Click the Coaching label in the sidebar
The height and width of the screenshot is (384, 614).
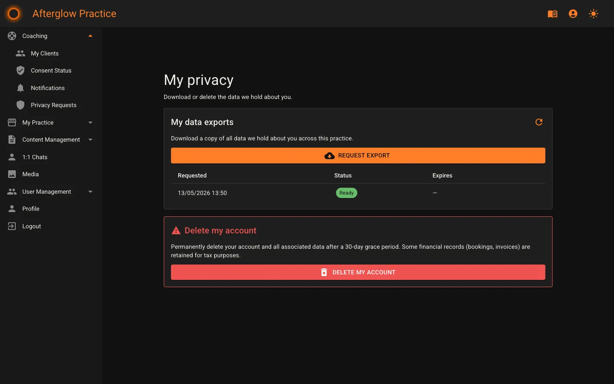[x=35, y=36]
